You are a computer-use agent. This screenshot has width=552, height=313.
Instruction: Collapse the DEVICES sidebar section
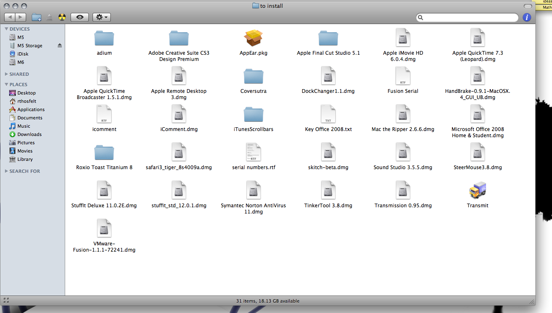pyautogui.click(x=7, y=29)
